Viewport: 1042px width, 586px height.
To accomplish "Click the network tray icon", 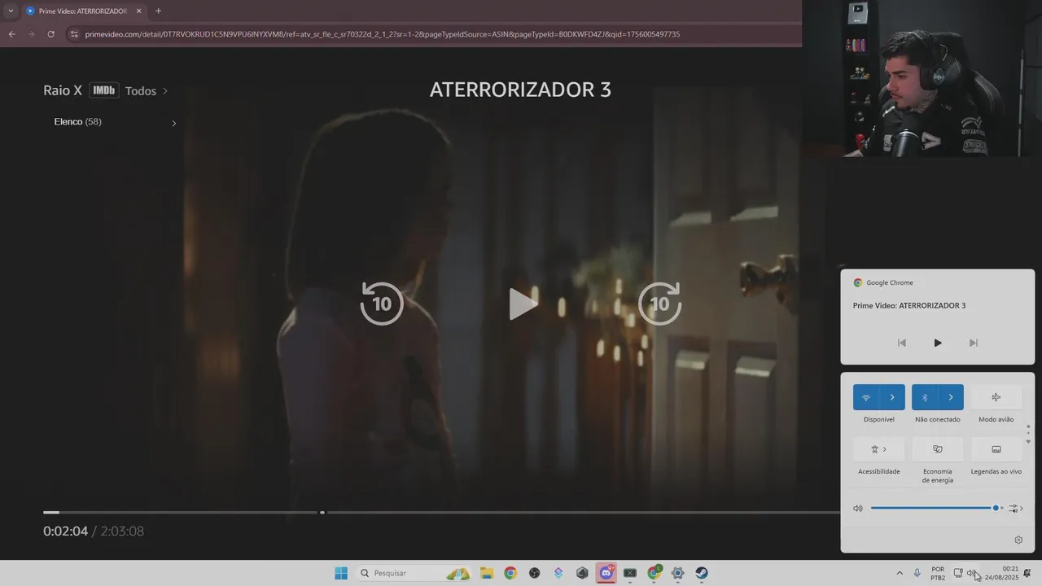I will click(958, 573).
